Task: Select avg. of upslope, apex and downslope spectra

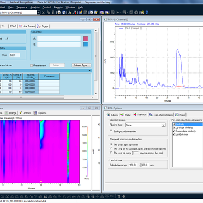Action: [111, 149]
